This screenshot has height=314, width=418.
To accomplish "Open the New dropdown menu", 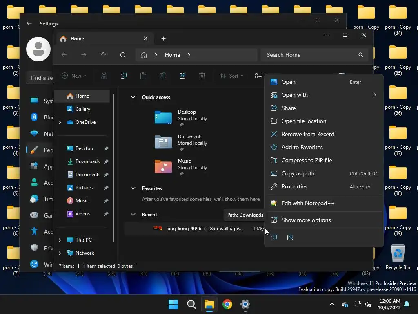I will 74,76.
